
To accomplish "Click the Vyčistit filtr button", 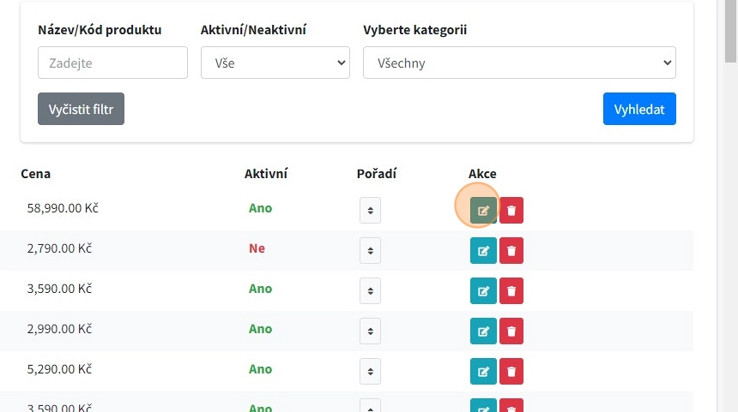I will 81,109.
